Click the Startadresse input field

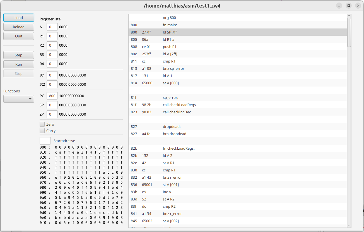point(45,141)
